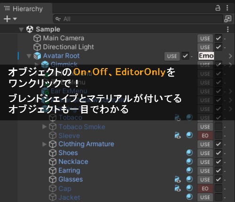235x202 pixels.
Task: Toggle USE button for Shoes
Action: click(205, 153)
